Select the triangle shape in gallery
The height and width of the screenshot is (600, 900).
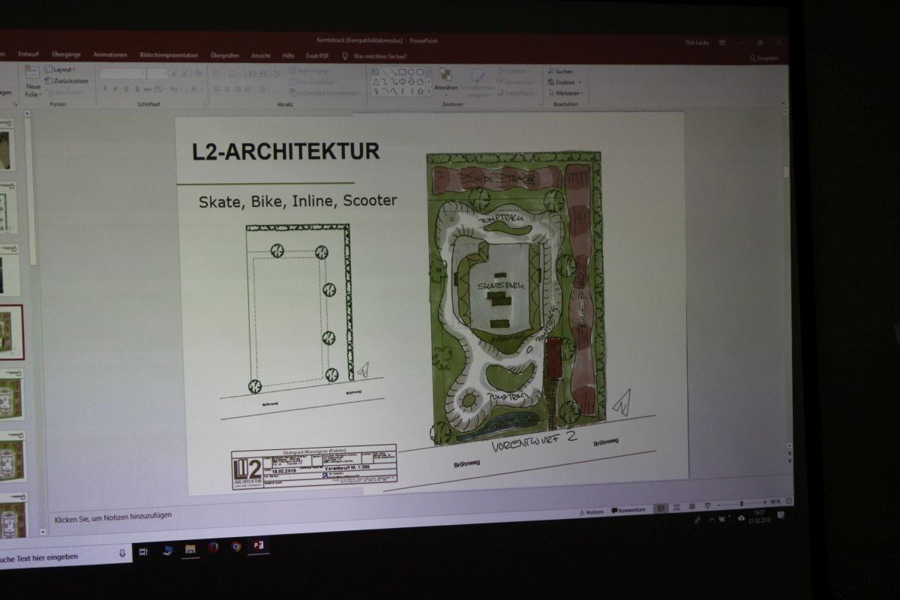377,82
